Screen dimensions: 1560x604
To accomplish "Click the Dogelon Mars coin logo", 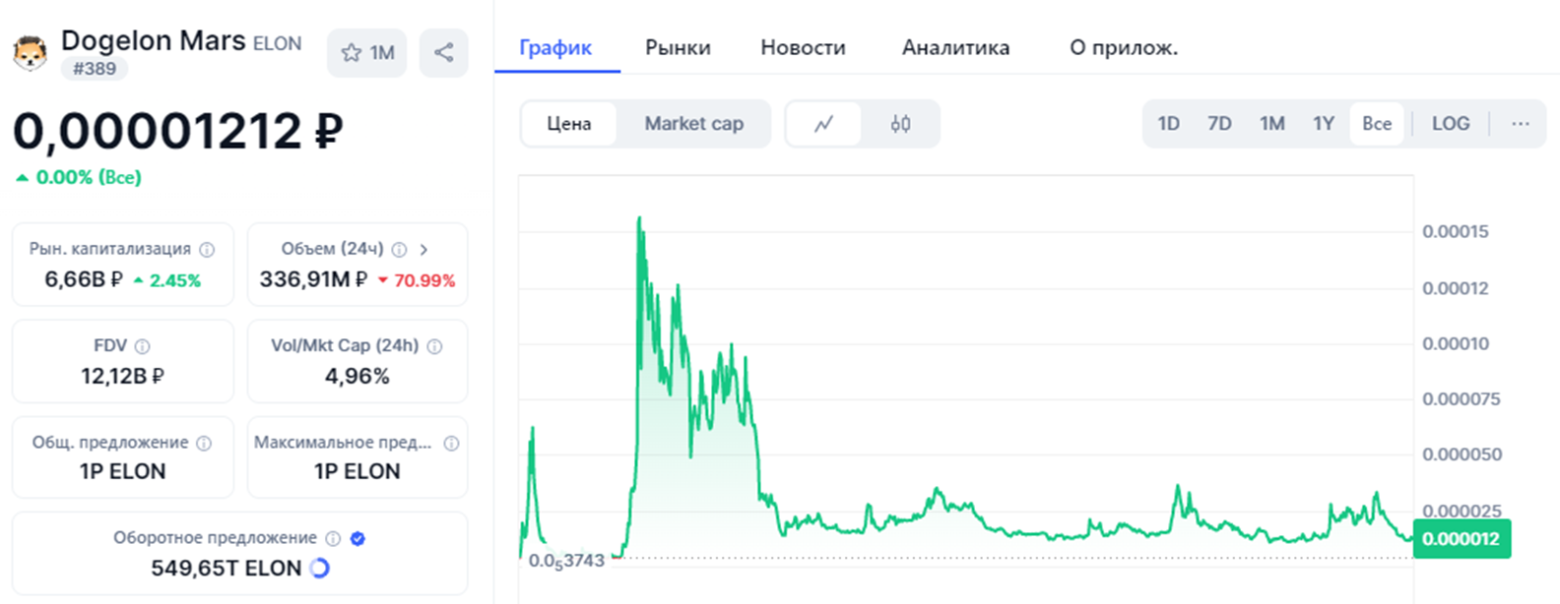I will pos(31,53).
